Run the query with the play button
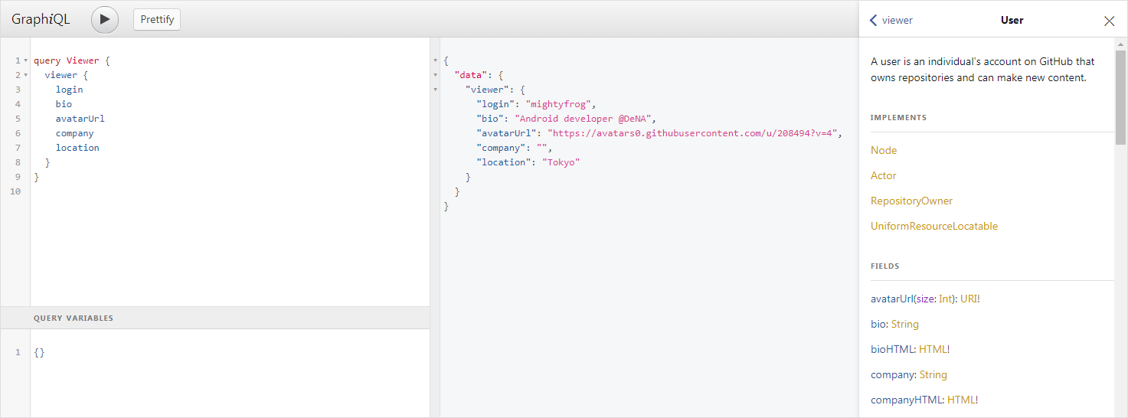 105,20
